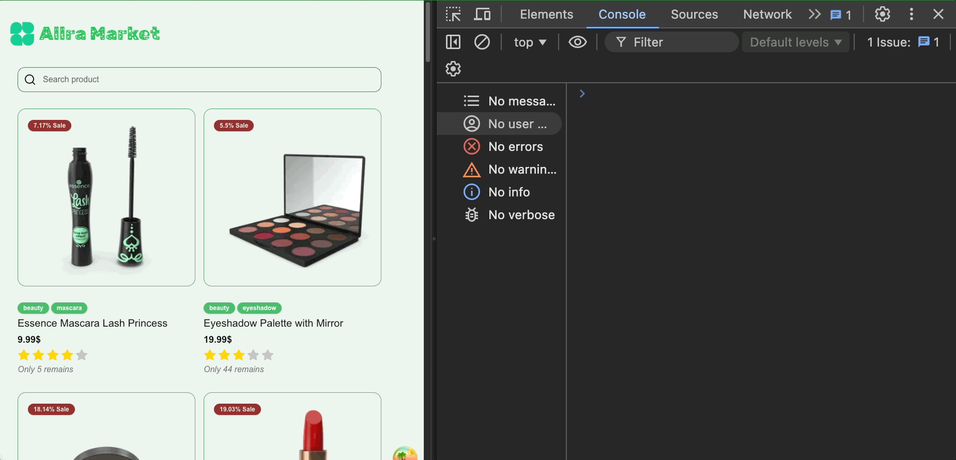Open the Network tab

pyautogui.click(x=767, y=14)
